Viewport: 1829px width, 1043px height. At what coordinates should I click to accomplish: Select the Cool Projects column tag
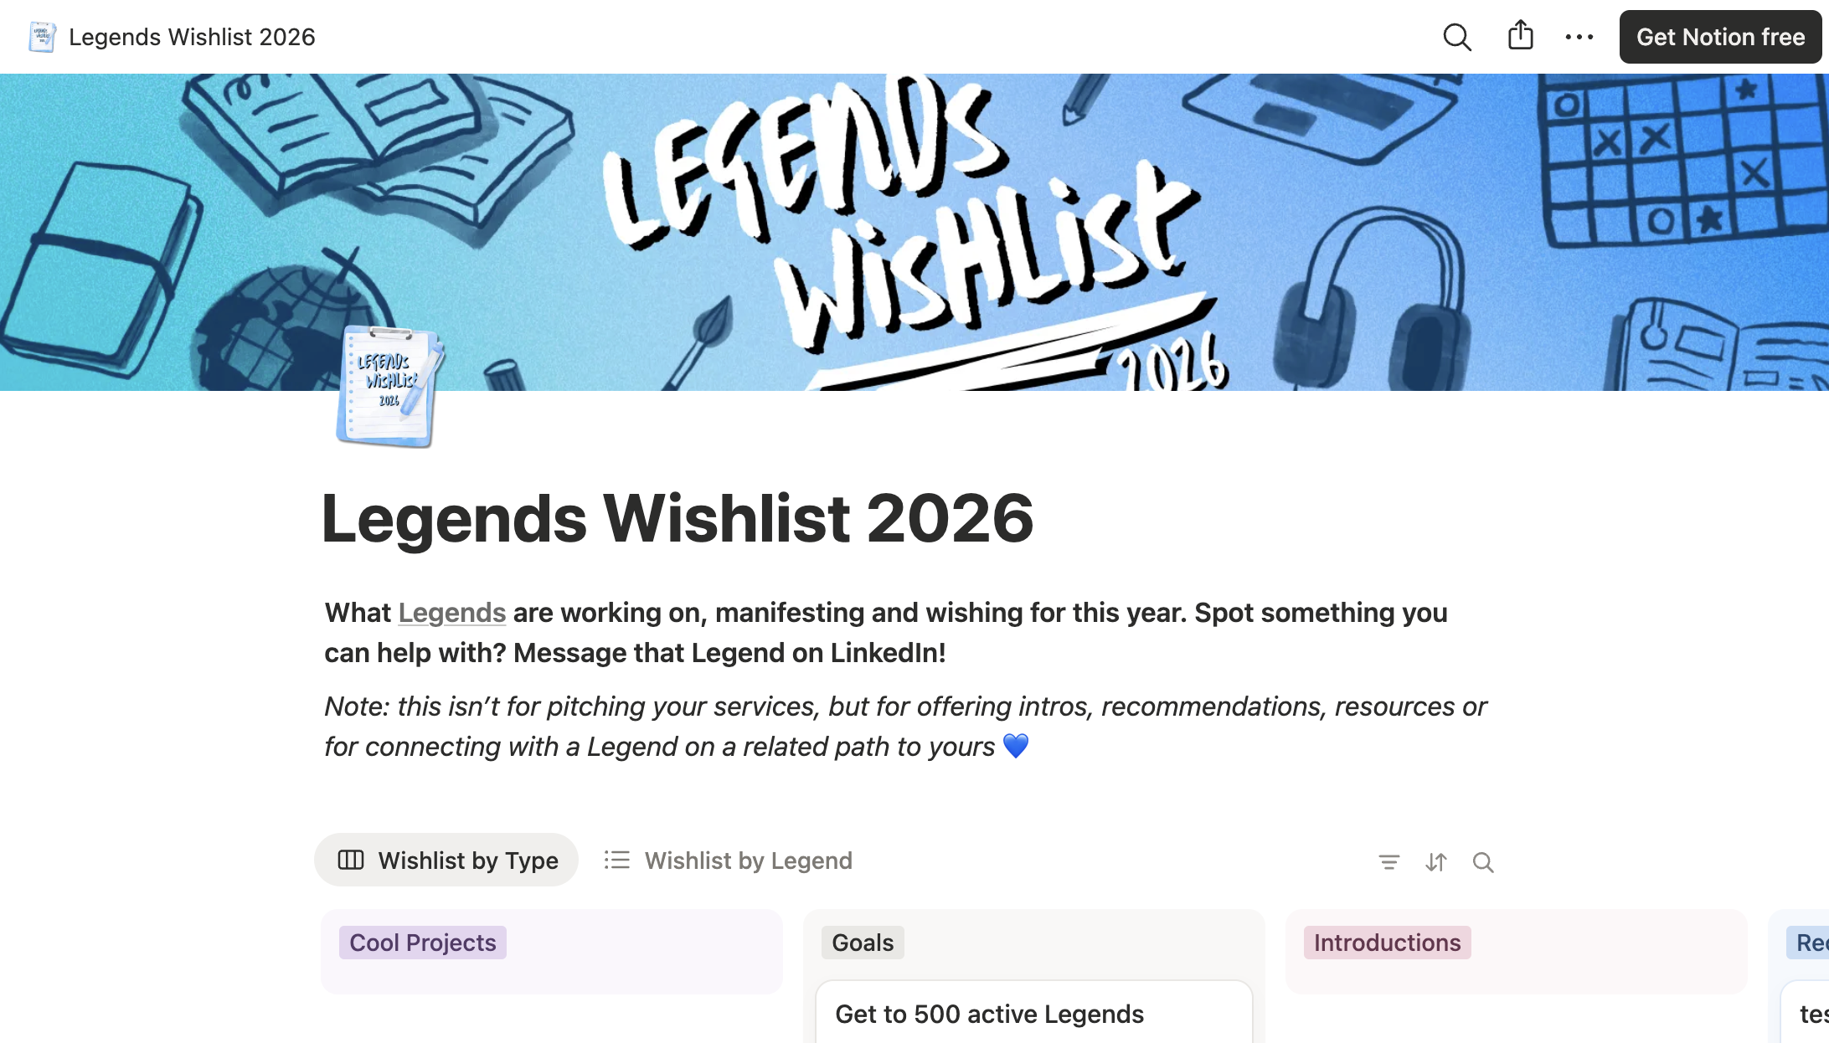422,943
